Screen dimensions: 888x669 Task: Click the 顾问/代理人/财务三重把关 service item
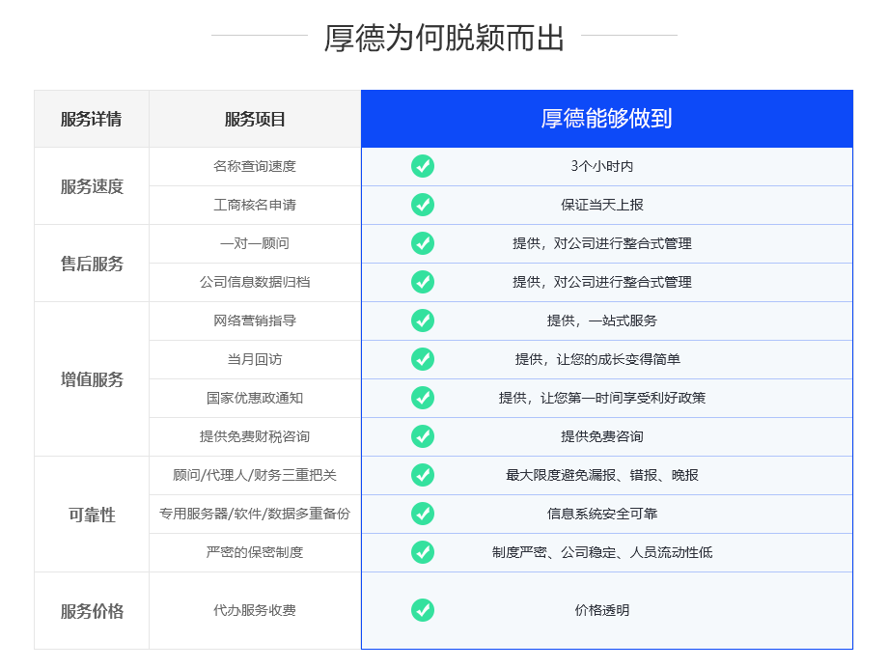[x=255, y=475]
